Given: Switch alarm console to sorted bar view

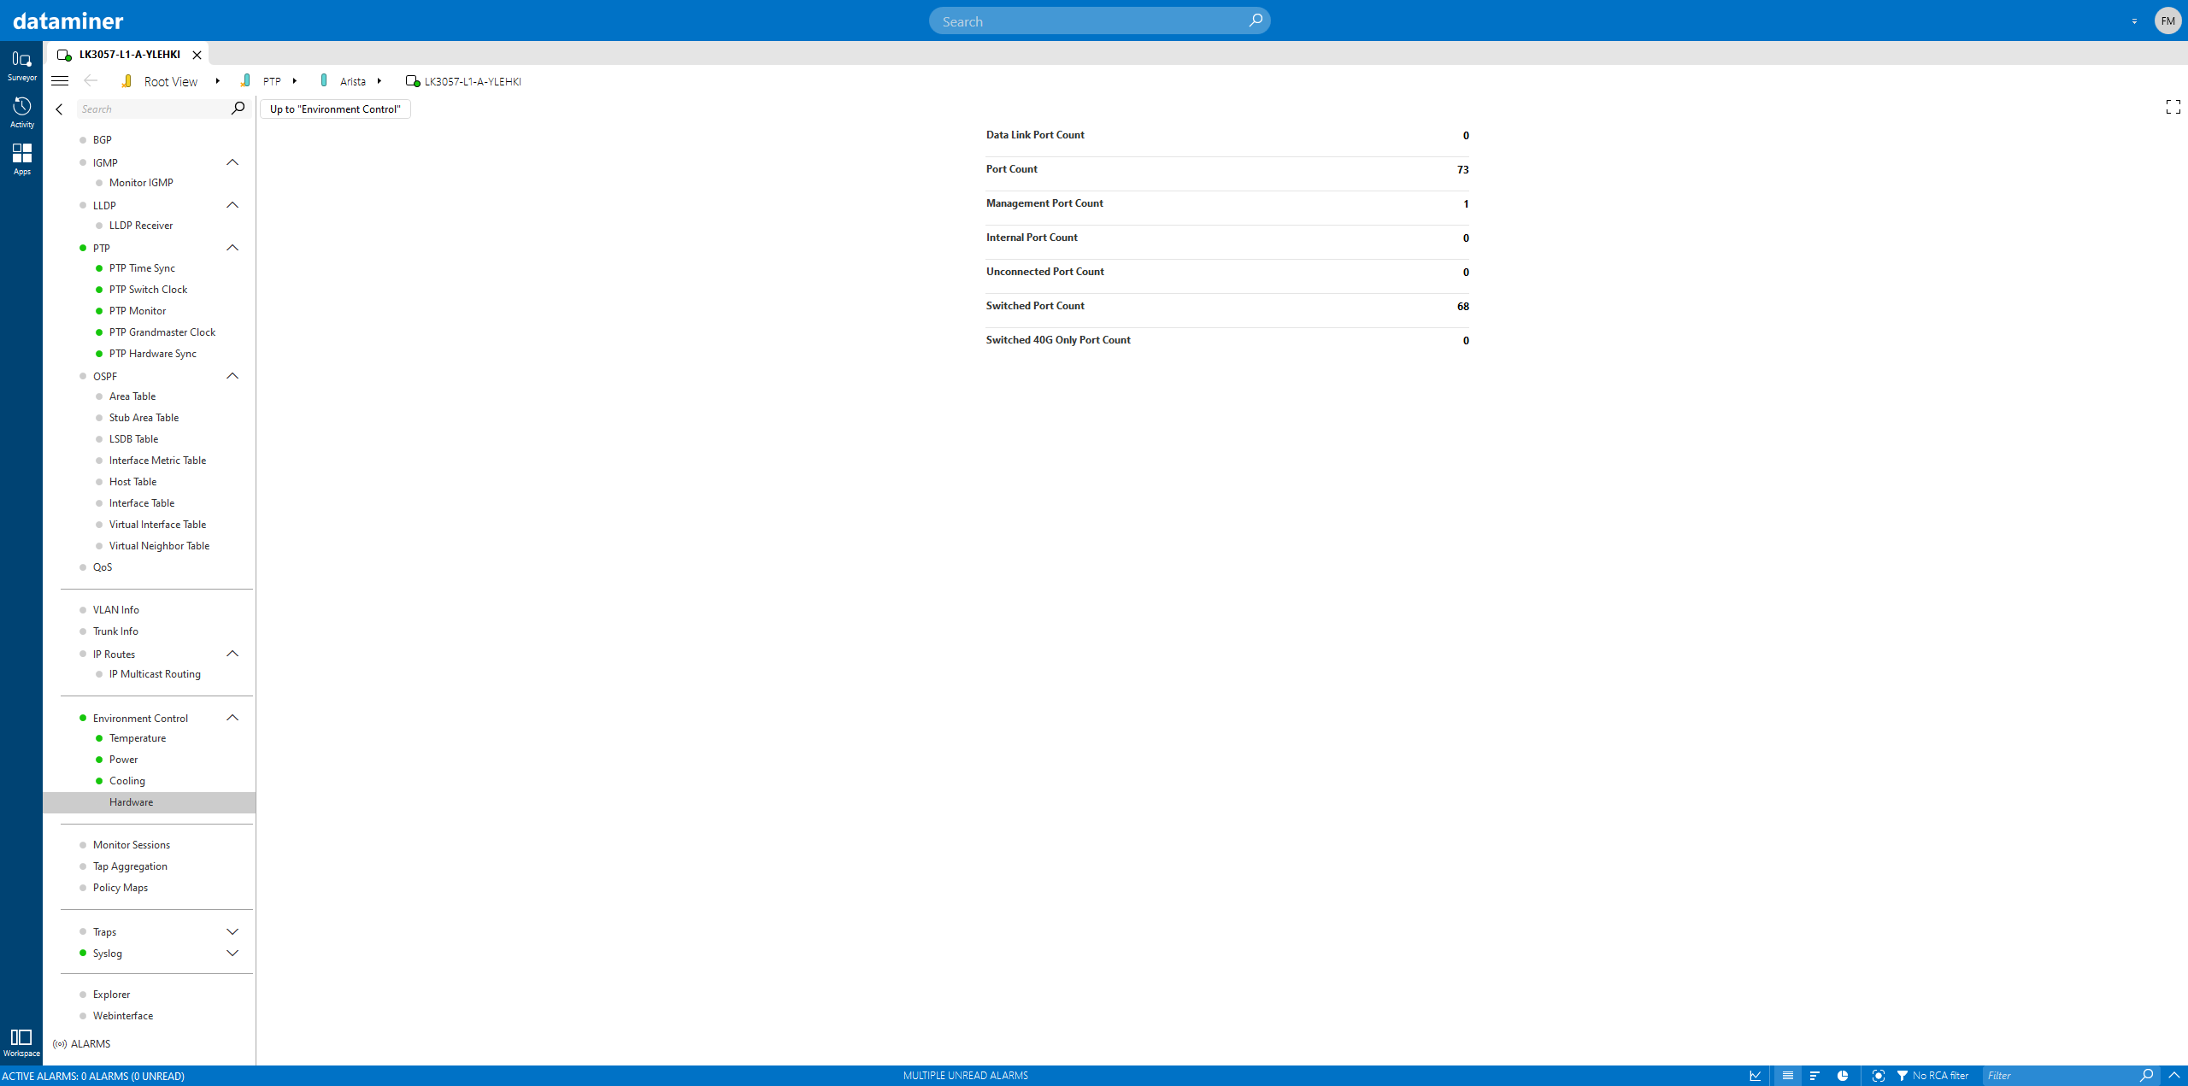Looking at the screenshot, I should 1815,1076.
